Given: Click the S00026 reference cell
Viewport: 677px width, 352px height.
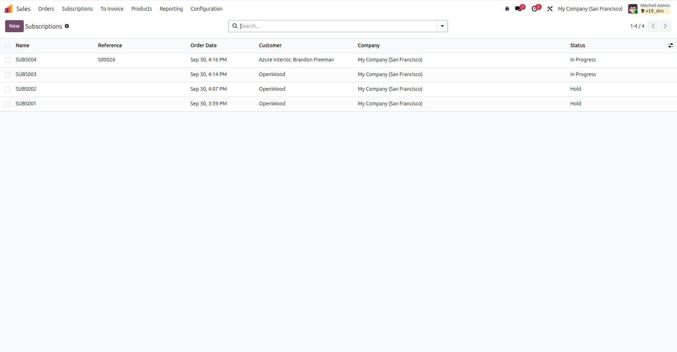Looking at the screenshot, I should point(106,60).
